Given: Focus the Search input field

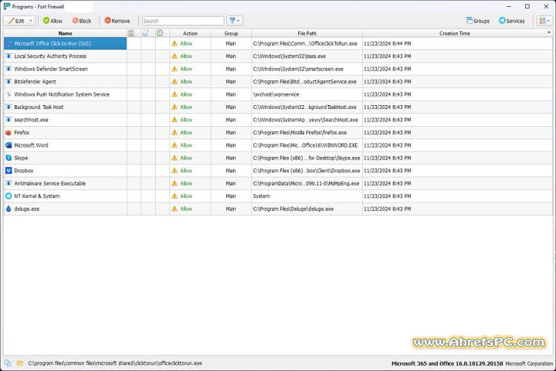Looking at the screenshot, I should (183, 21).
